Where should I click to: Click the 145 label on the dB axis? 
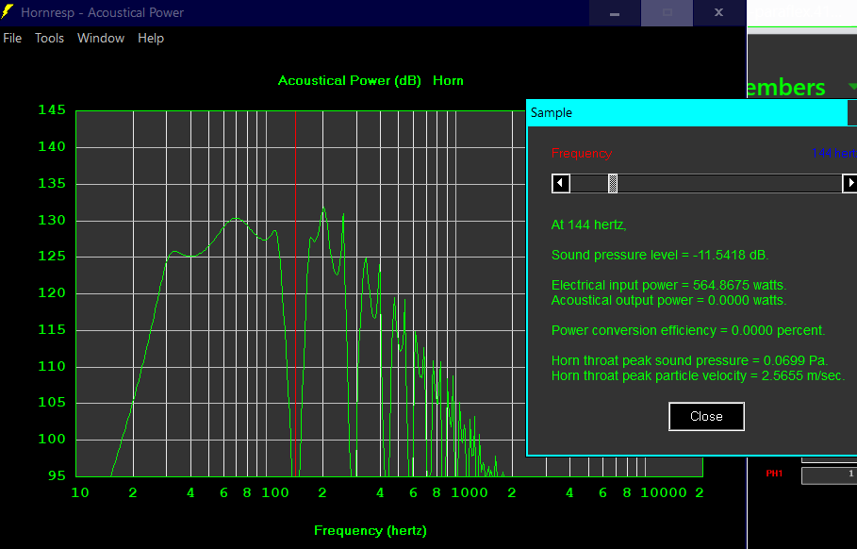pos(52,110)
